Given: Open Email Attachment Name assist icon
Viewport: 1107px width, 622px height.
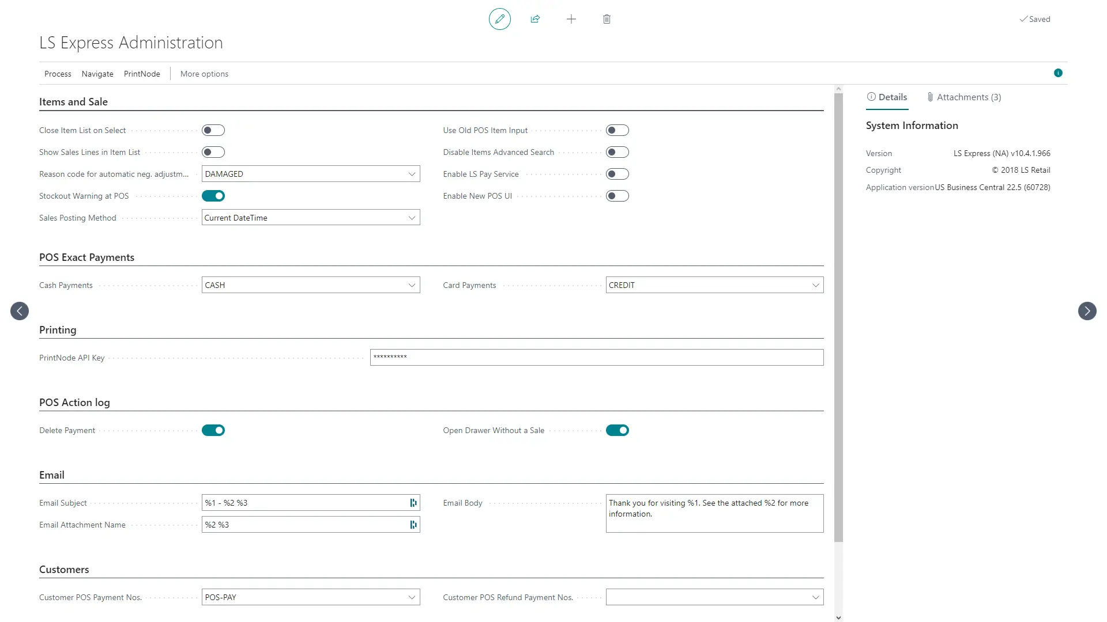Looking at the screenshot, I should (413, 525).
